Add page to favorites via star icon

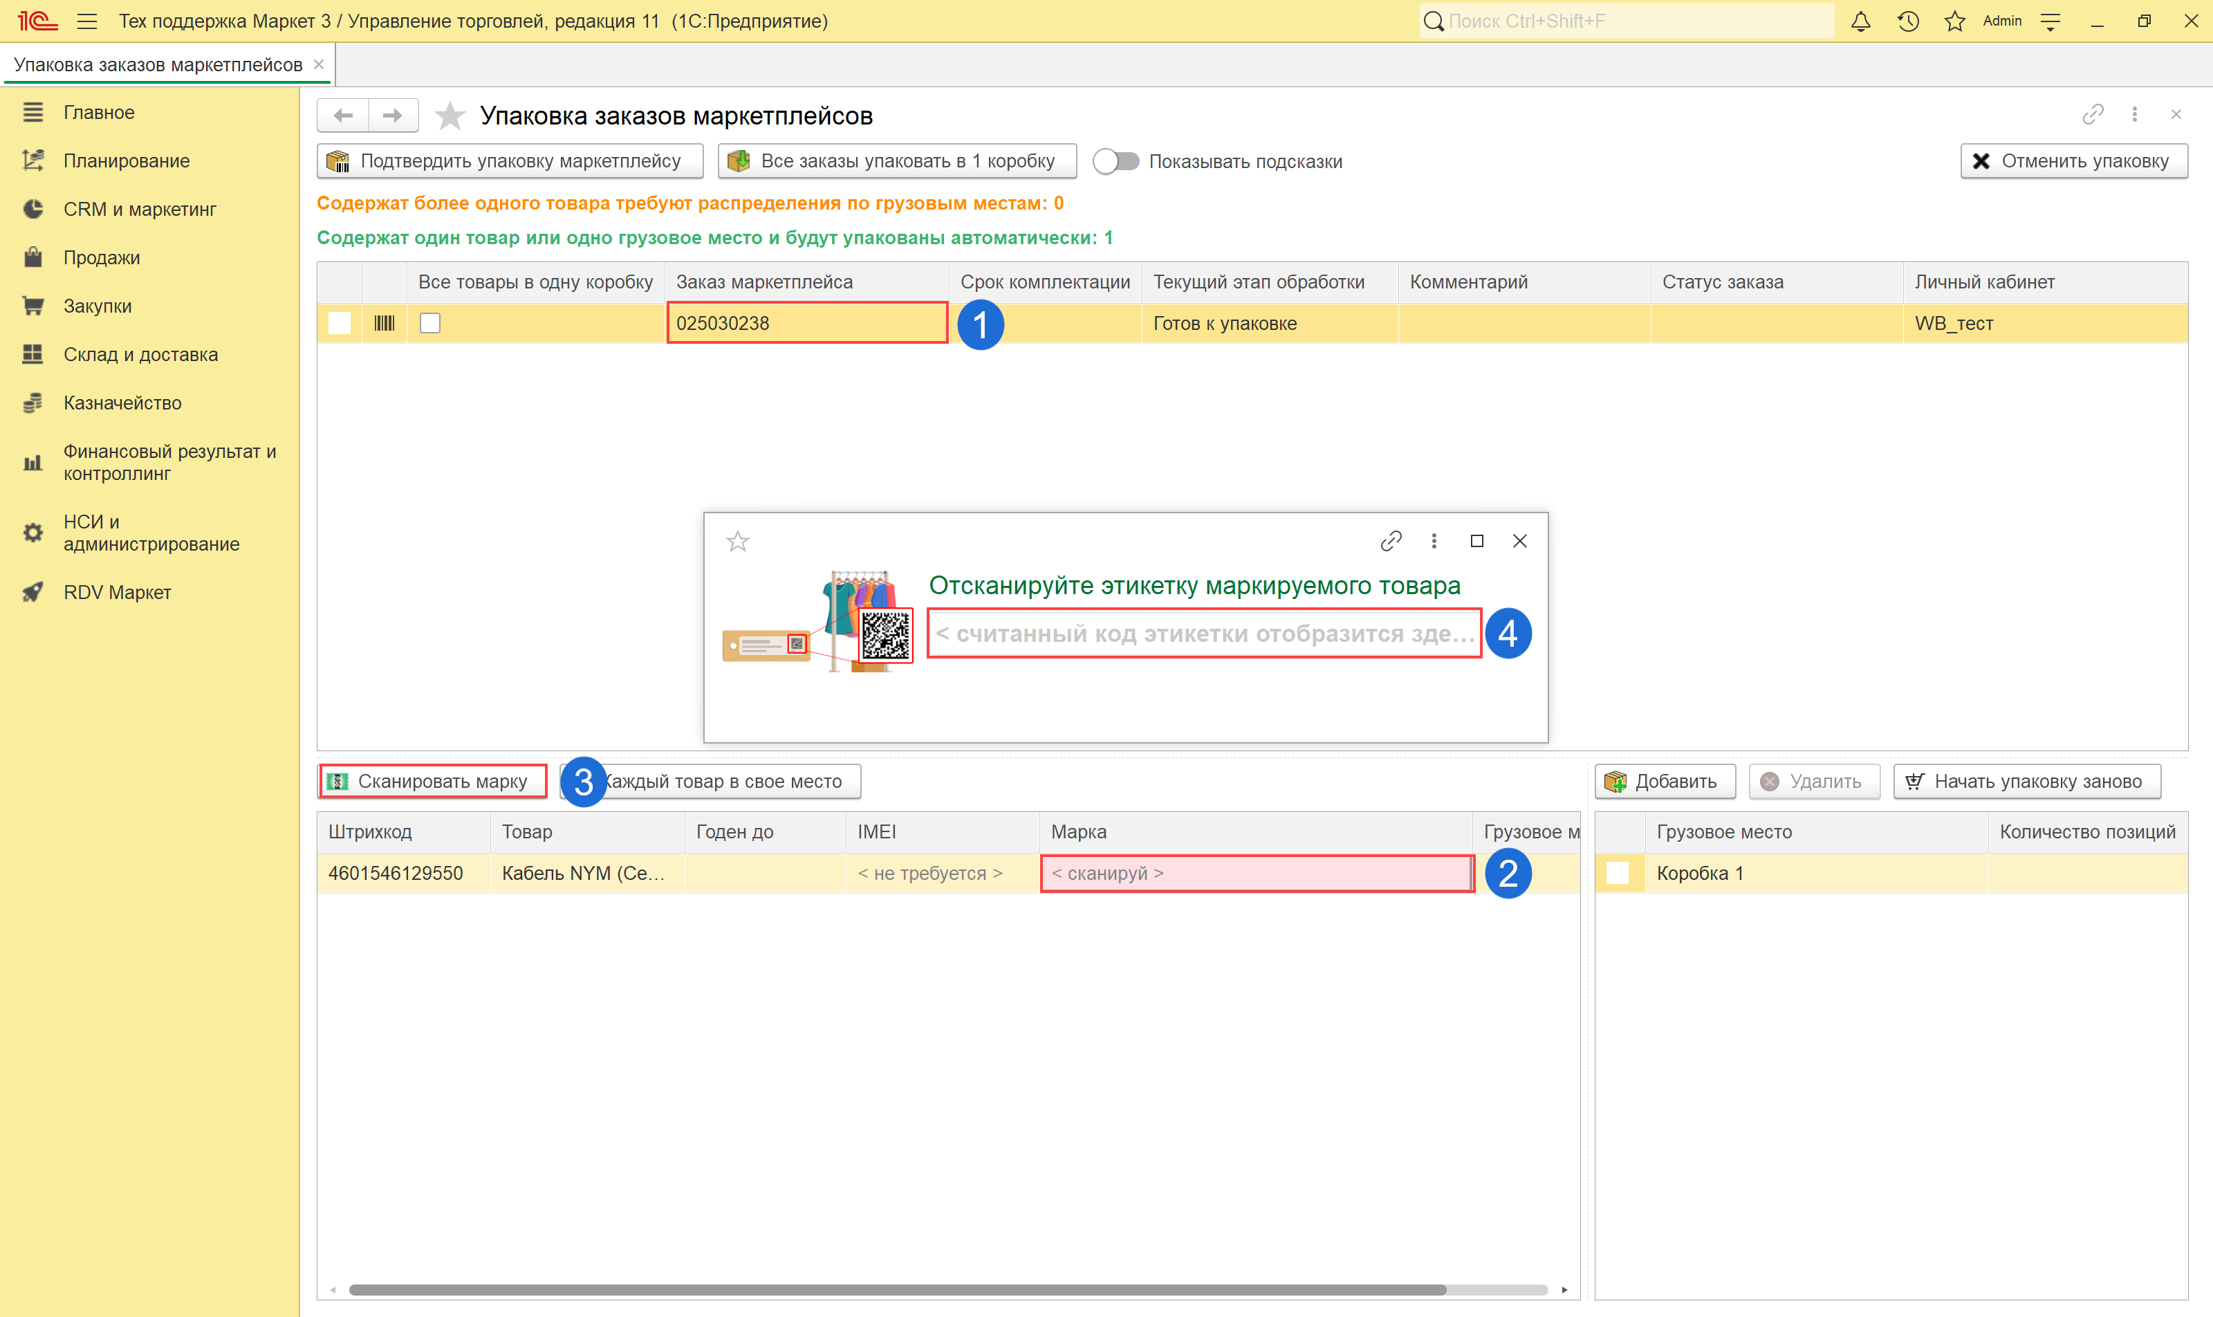[x=450, y=116]
